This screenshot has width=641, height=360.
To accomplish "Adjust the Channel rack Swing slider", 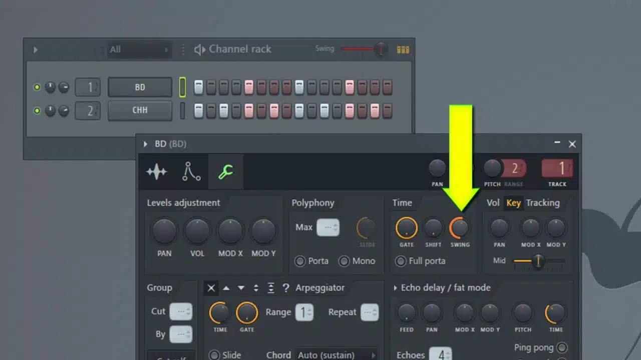I will tap(364, 49).
